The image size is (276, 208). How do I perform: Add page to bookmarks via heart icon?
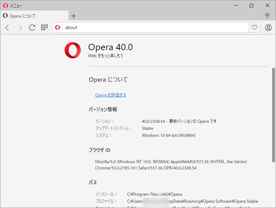(x=254, y=27)
